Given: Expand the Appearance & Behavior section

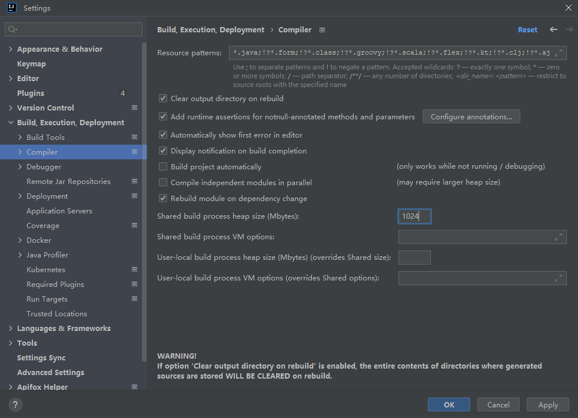Looking at the screenshot, I should tap(11, 49).
